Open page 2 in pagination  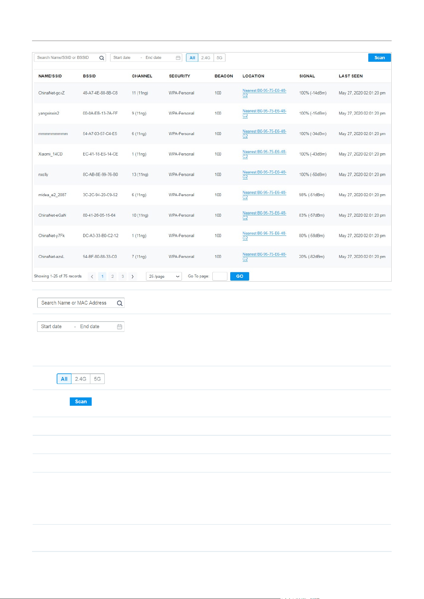click(x=112, y=276)
